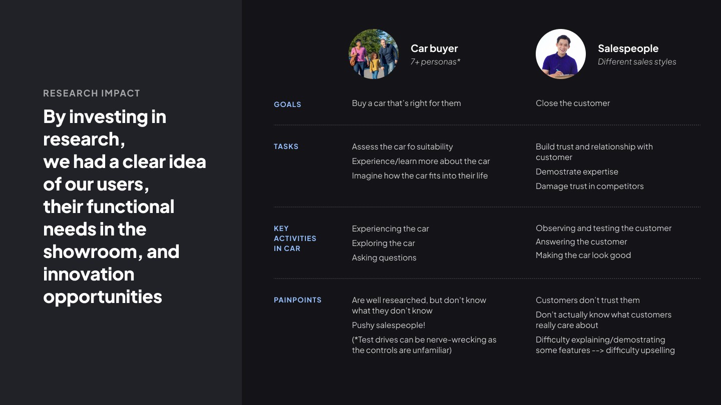Click 'Damage trust in competitors' line
Image resolution: width=721 pixels, height=405 pixels.
(589, 186)
